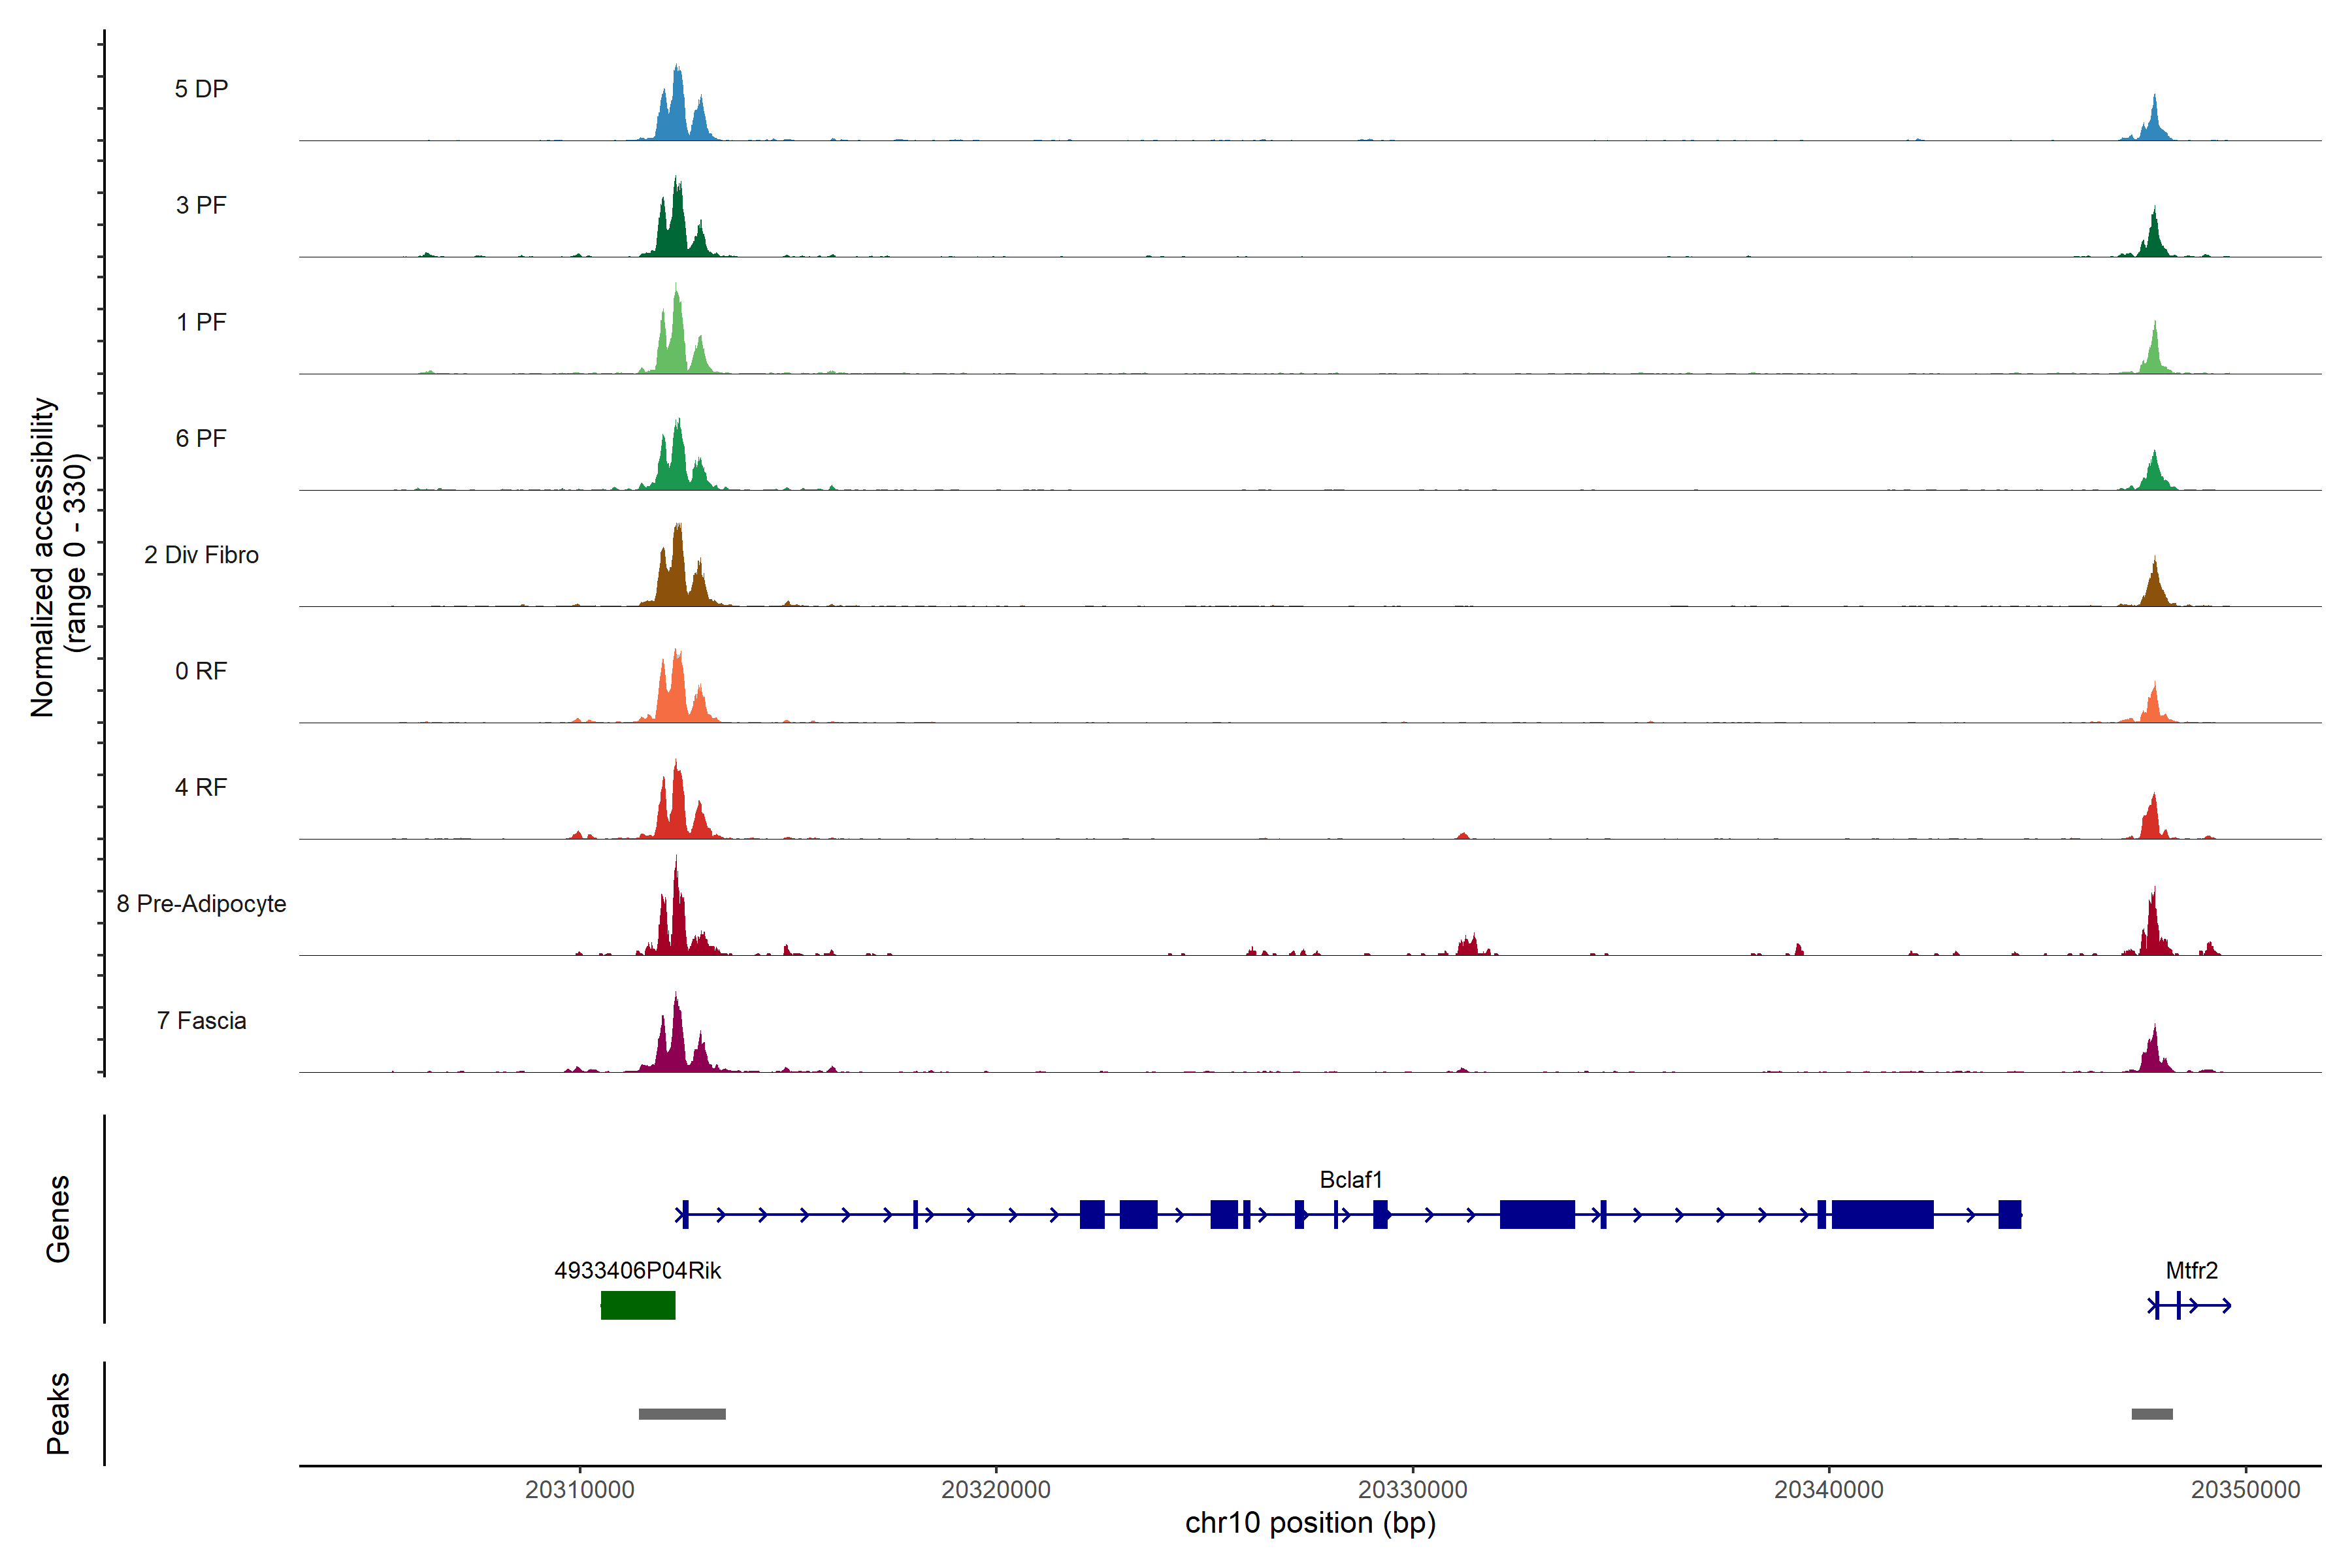The width and height of the screenshot is (2352, 1568).
Task: Click the Peaks panel label
Action: tap(58, 1412)
